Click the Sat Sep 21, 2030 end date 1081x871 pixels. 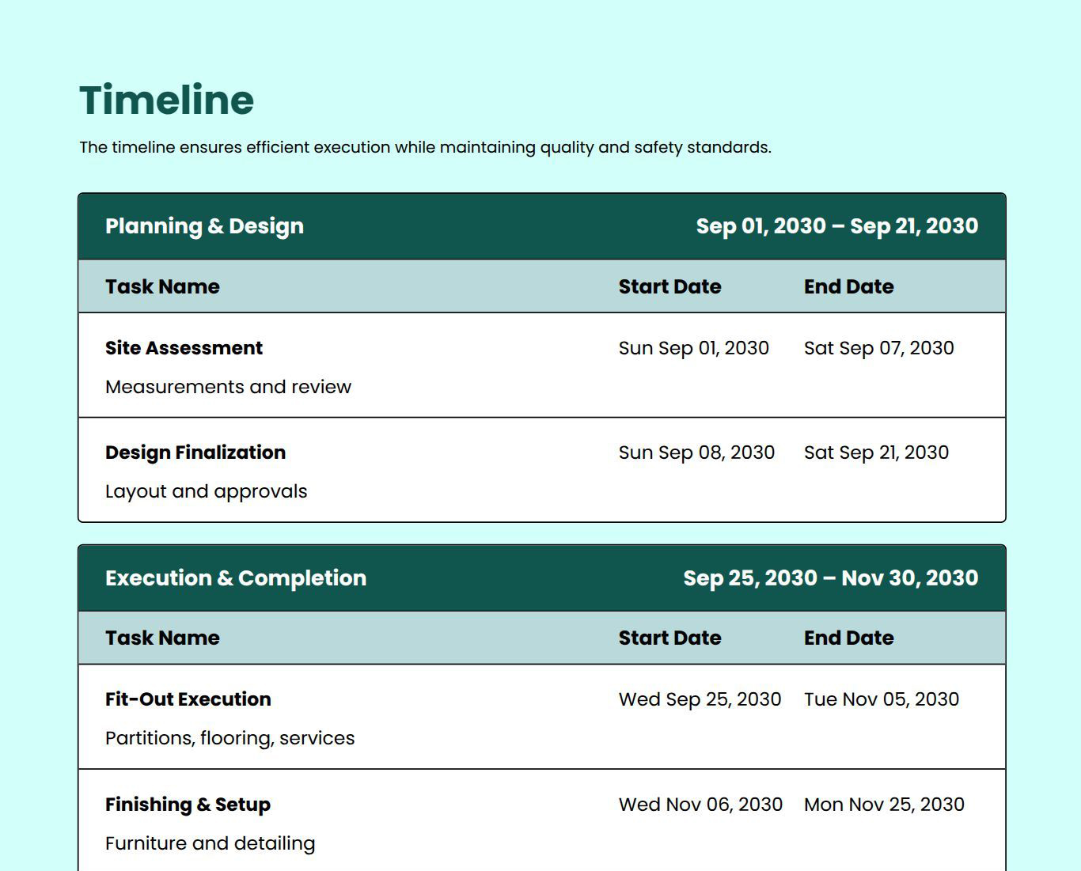pos(876,453)
